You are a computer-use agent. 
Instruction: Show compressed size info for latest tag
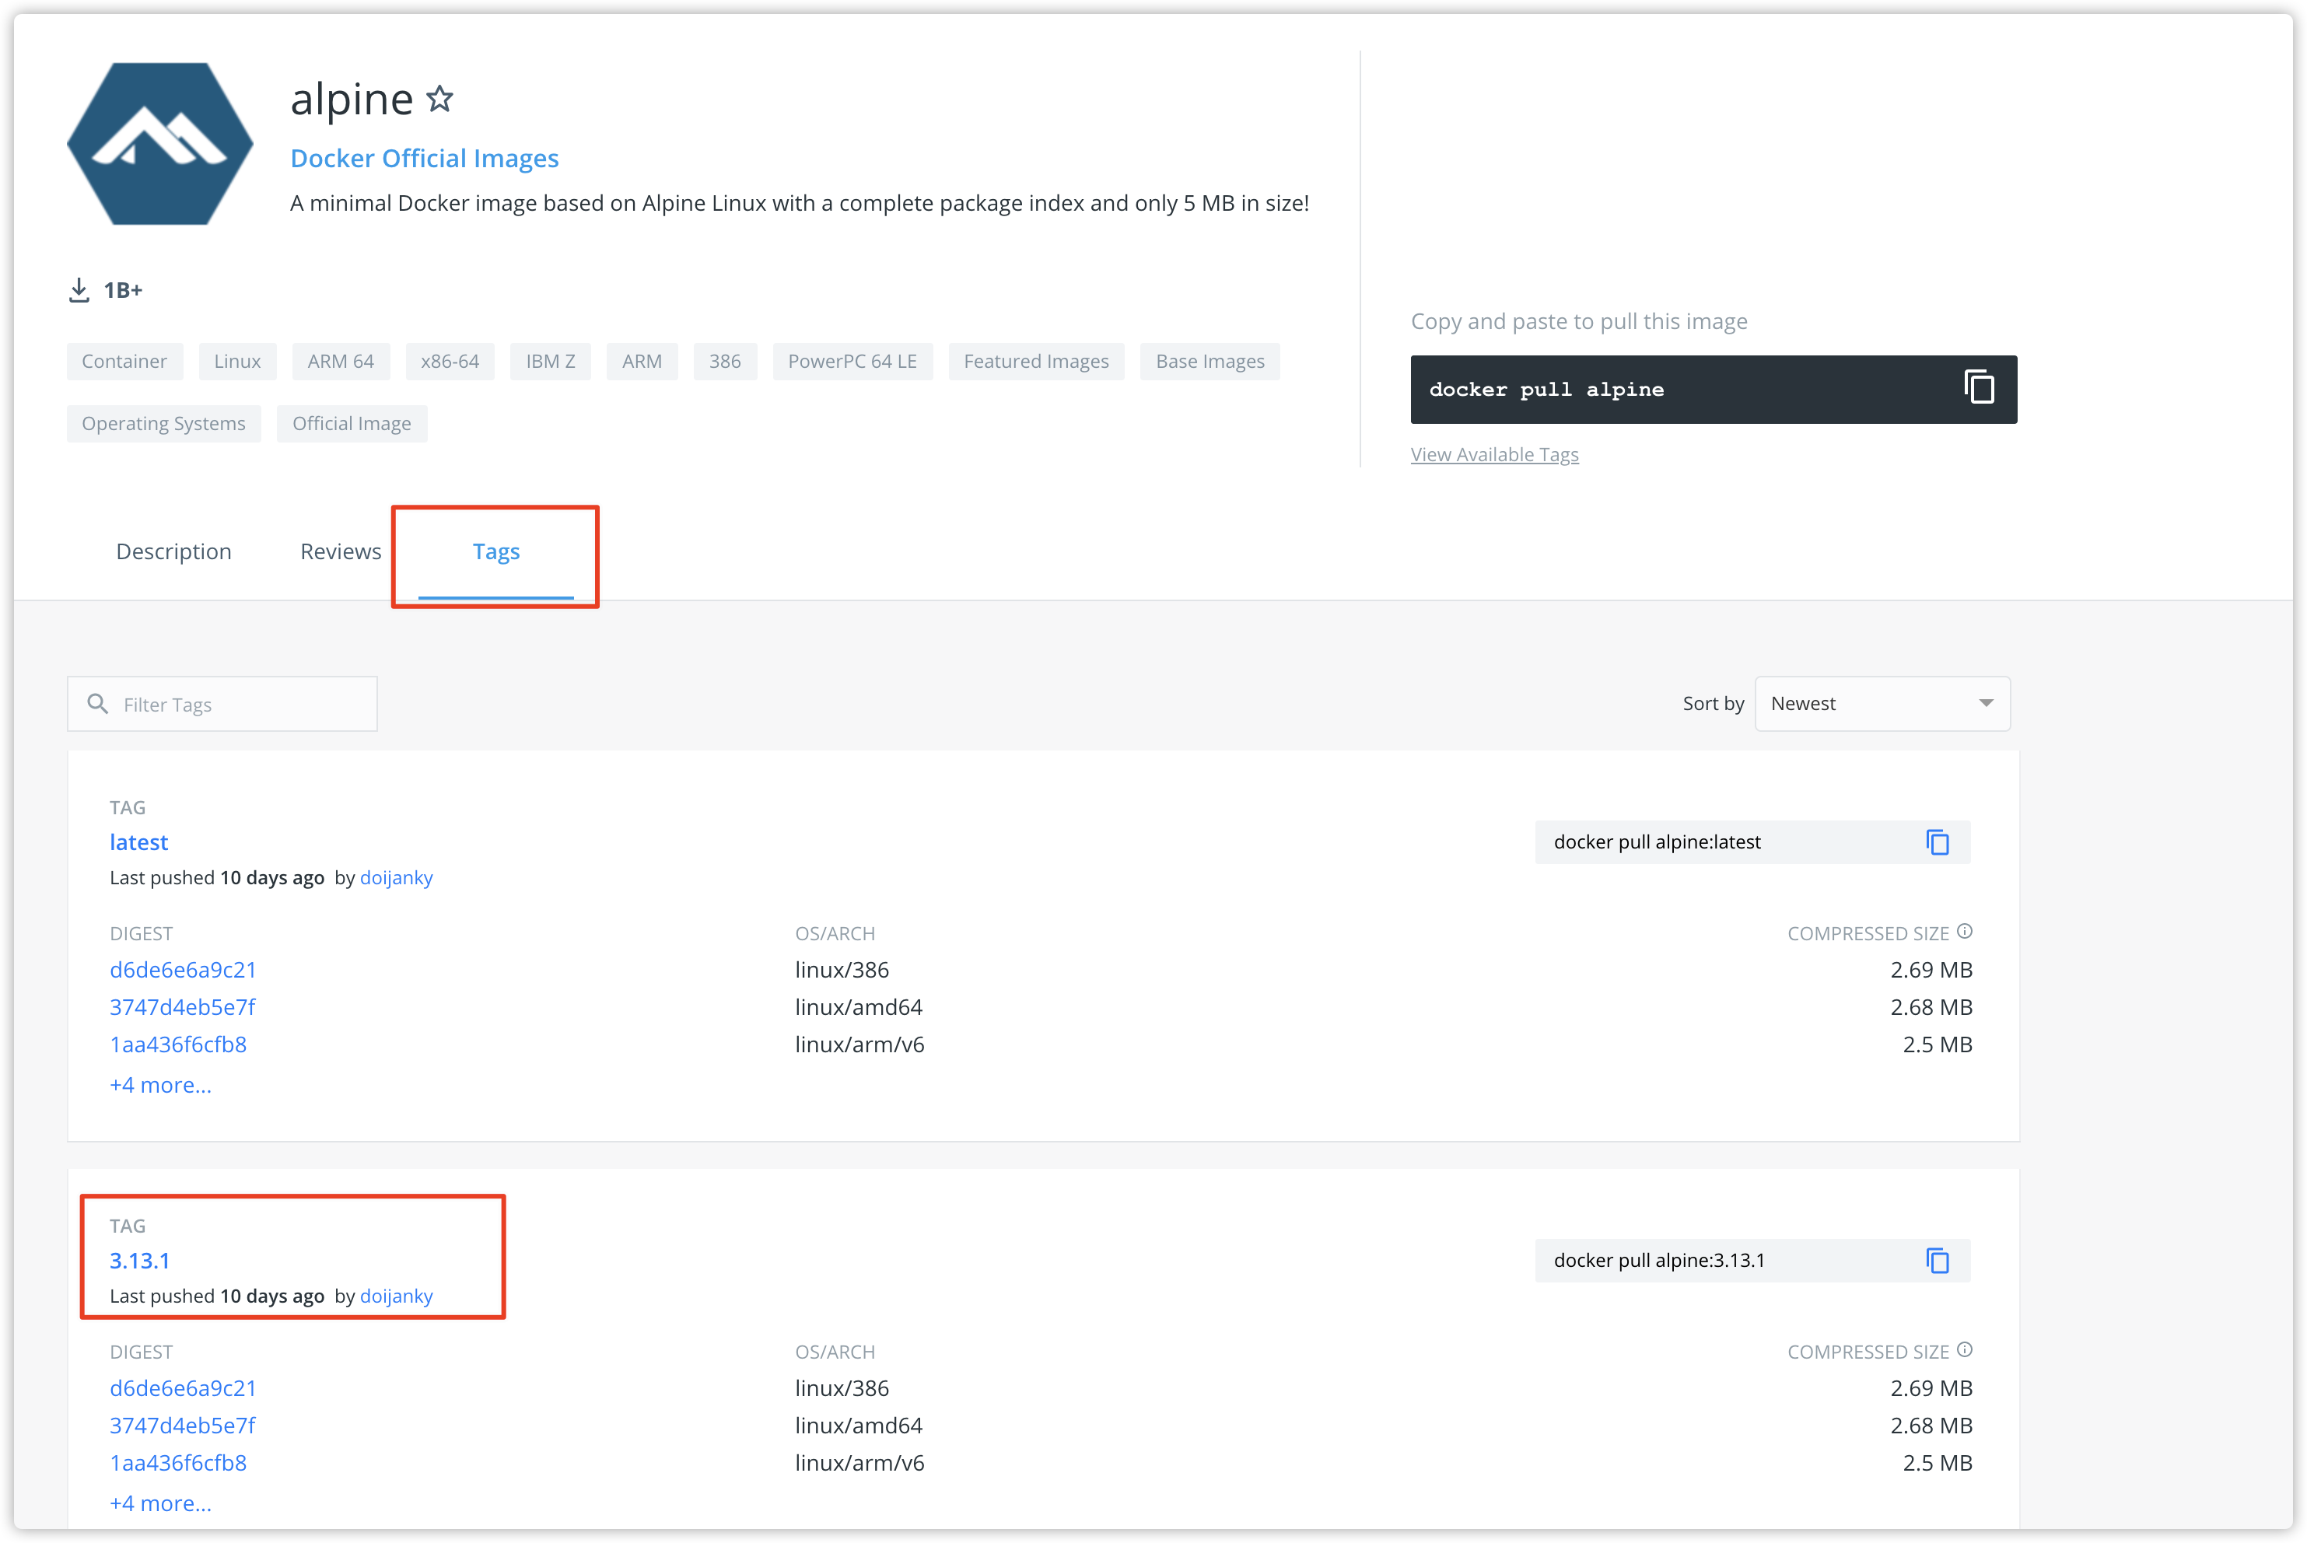tap(1965, 931)
